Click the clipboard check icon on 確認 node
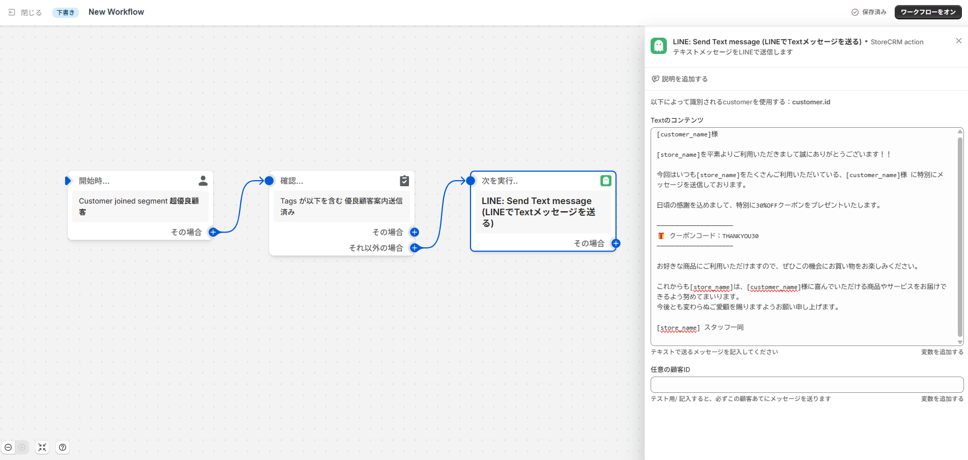The image size is (968, 460). [404, 181]
